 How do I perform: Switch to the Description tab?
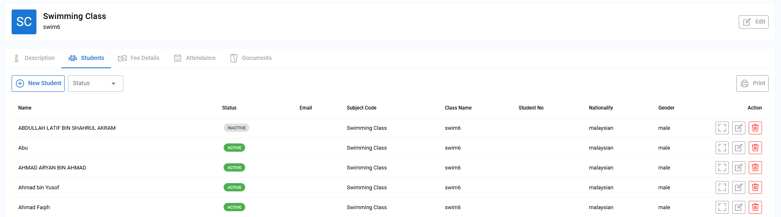[34, 58]
